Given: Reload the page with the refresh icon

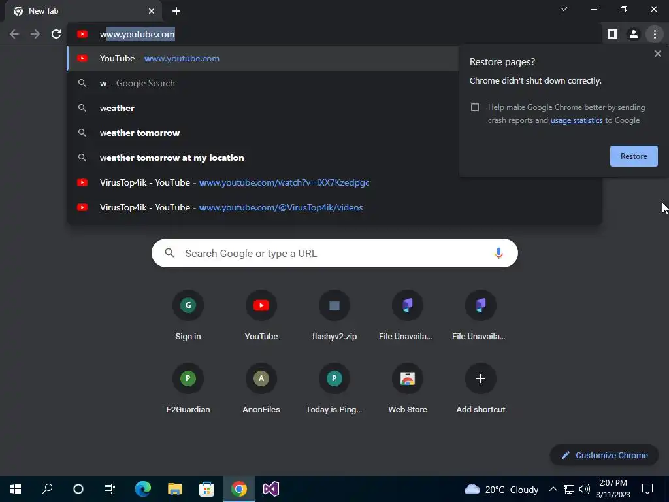Looking at the screenshot, I should coord(56,34).
